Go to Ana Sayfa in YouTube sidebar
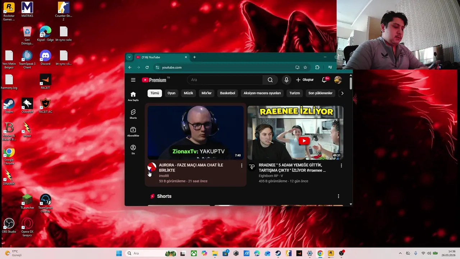This screenshot has height=259, width=460. pos(133,96)
